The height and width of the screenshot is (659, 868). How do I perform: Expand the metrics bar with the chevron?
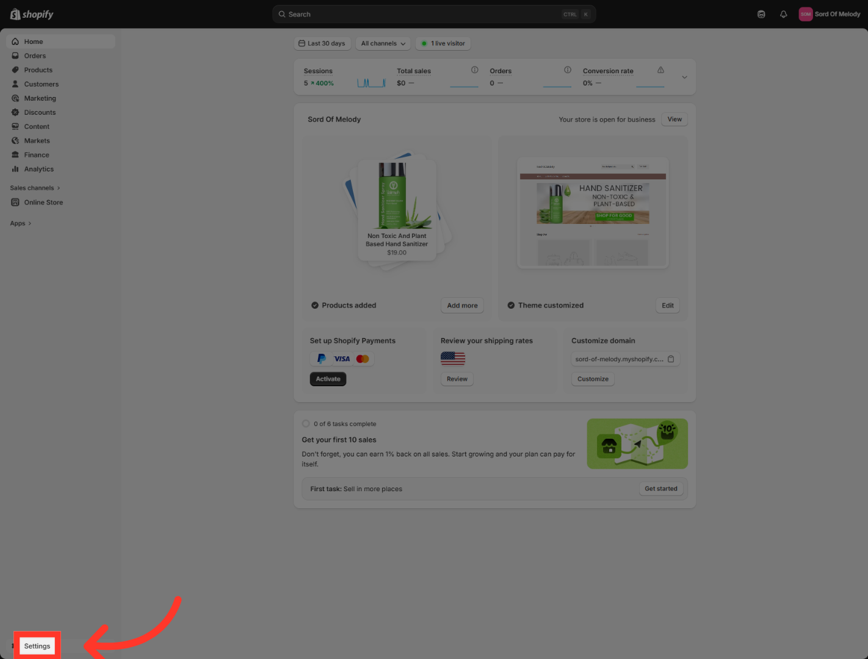tap(684, 77)
